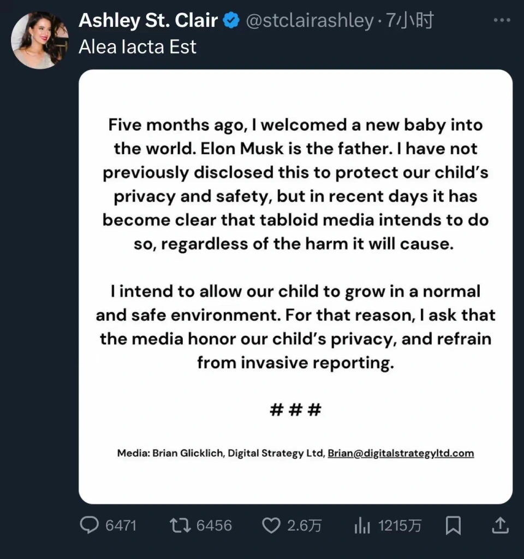Open view analytics bar chart icon
The image size is (524, 559).
click(x=362, y=526)
